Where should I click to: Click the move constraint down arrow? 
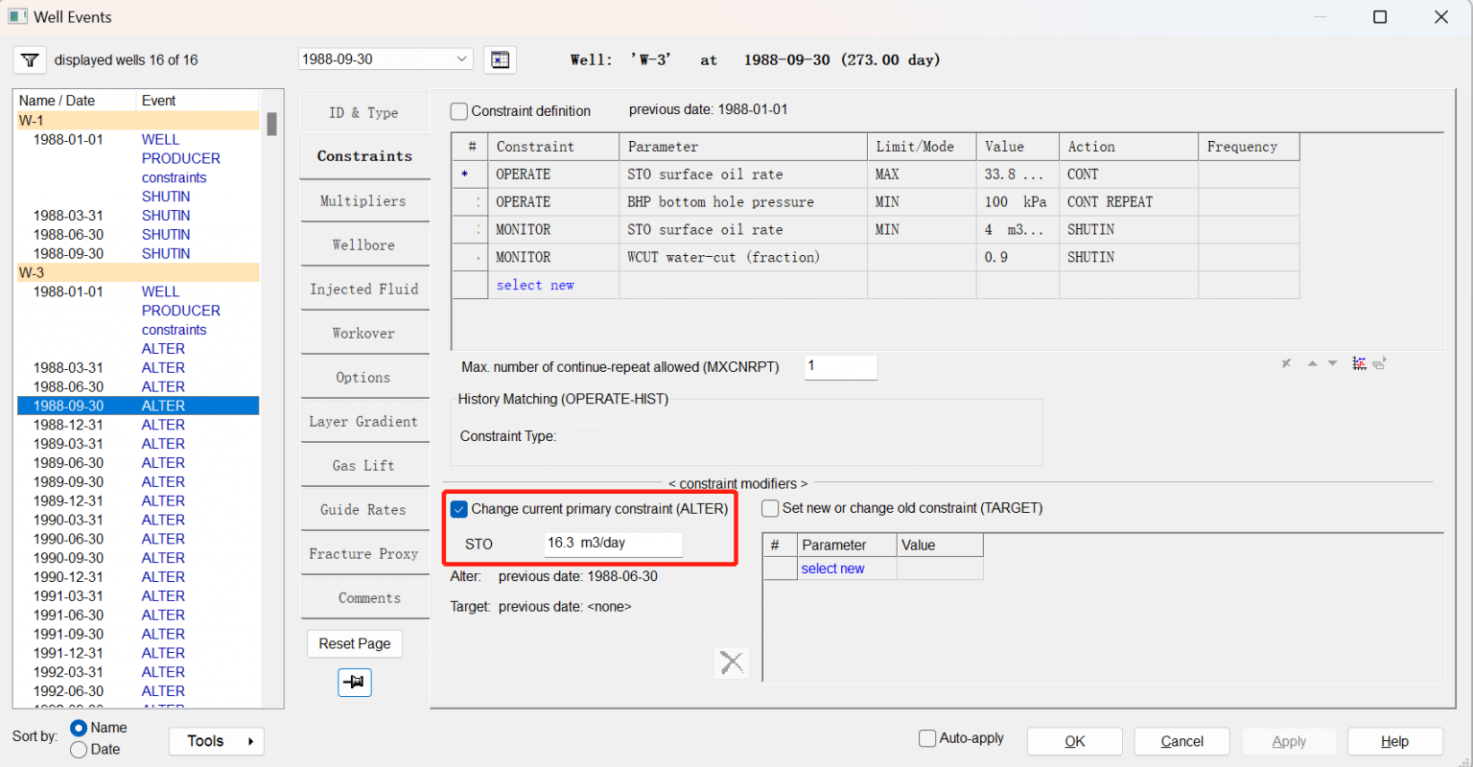point(1332,363)
